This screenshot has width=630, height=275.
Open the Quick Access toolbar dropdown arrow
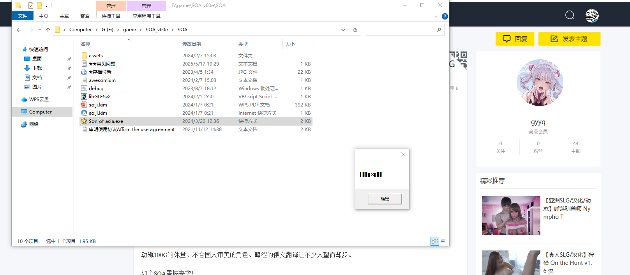pyautogui.click(x=46, y=5)
